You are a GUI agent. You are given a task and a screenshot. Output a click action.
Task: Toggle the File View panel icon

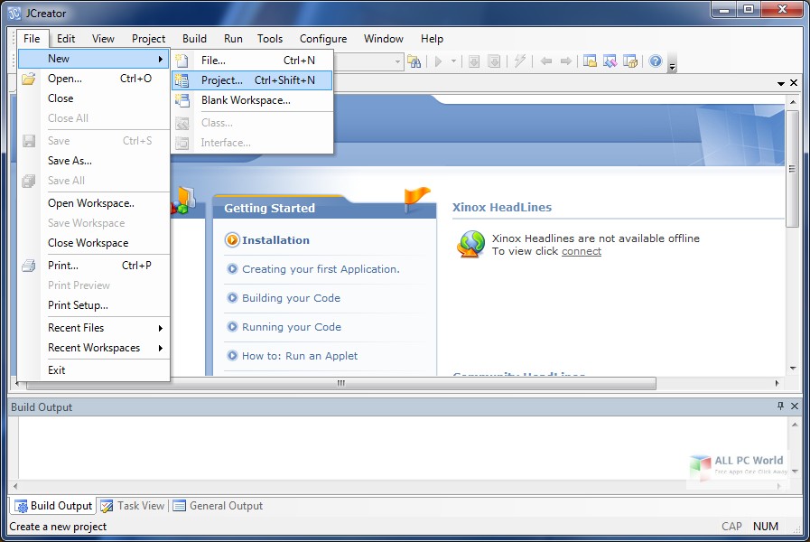pos(590,61)
